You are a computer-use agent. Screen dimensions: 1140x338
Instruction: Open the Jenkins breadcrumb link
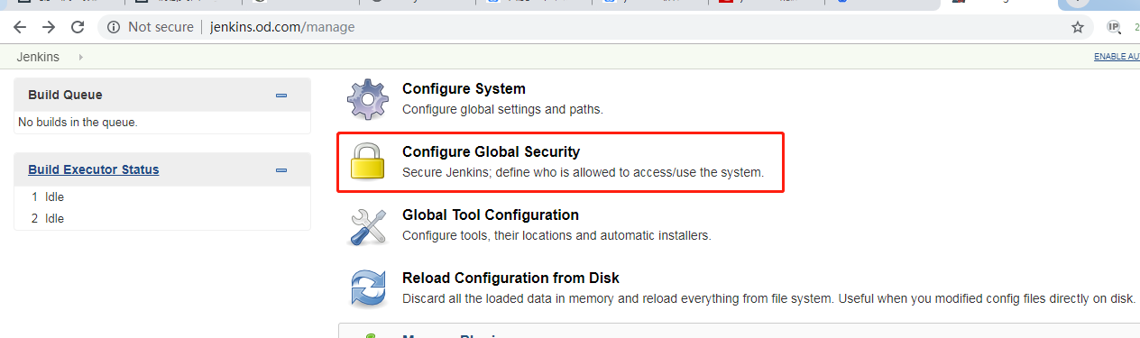[x=38, y=57]
